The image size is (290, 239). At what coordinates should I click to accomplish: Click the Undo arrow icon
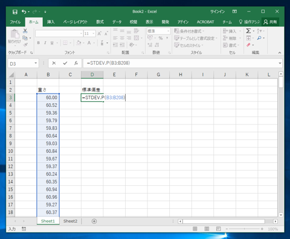point(24,12)
